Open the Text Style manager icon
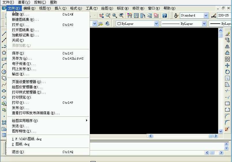232x162 pixels. pos(176,15)
